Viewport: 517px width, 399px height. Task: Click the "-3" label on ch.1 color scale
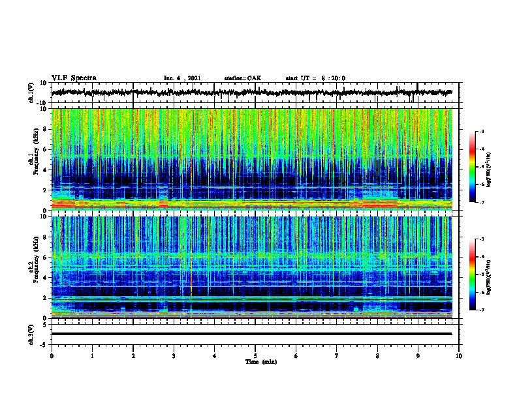[x=481, y=131]
